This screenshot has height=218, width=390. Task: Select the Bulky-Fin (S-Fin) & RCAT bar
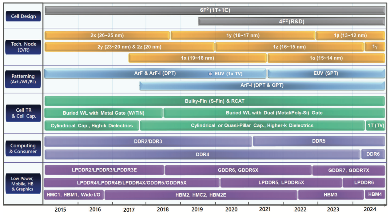[215, 101]
